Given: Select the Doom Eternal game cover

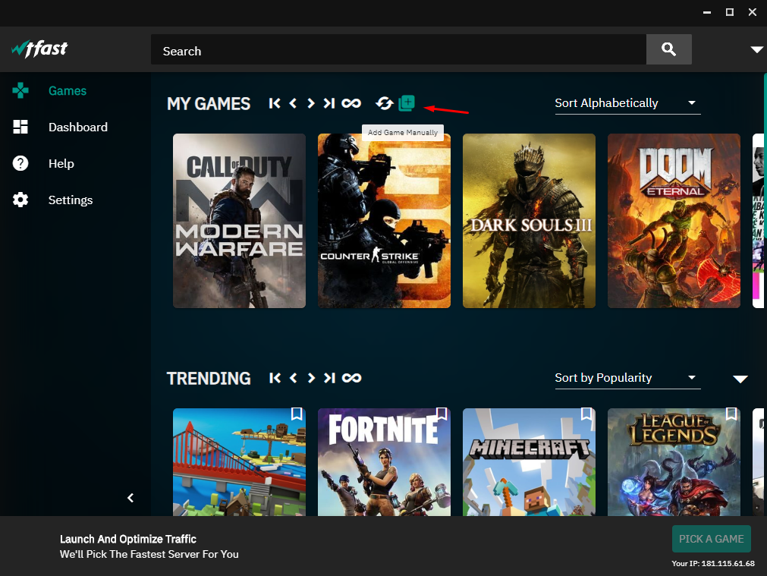Looking at the screenshot, I should pyautogui.click(x=674, y=221).
